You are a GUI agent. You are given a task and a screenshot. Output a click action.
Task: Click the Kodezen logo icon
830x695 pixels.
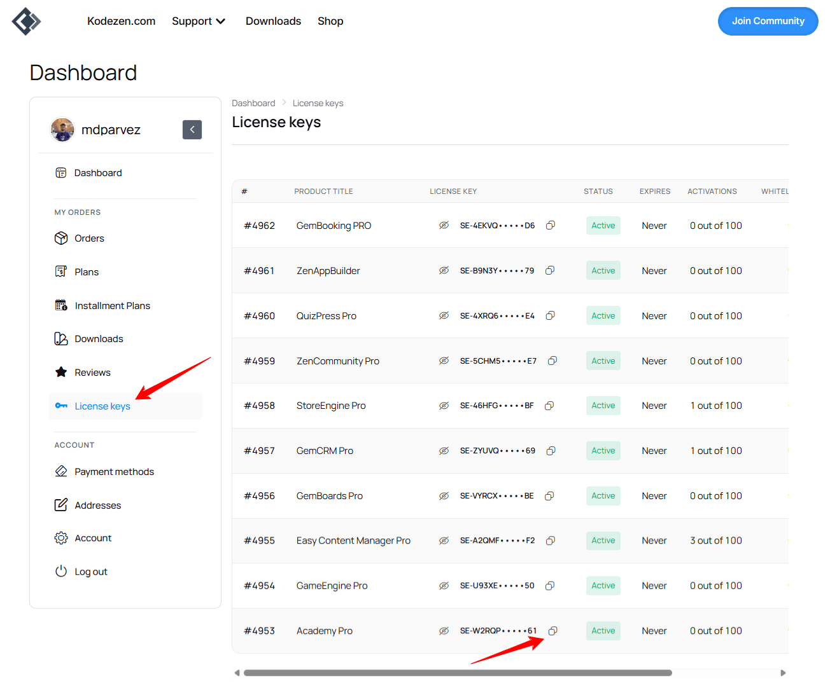26,21
